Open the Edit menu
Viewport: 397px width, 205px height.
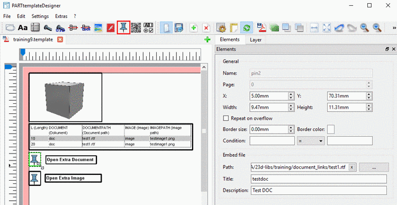click(x=21, y=16)
